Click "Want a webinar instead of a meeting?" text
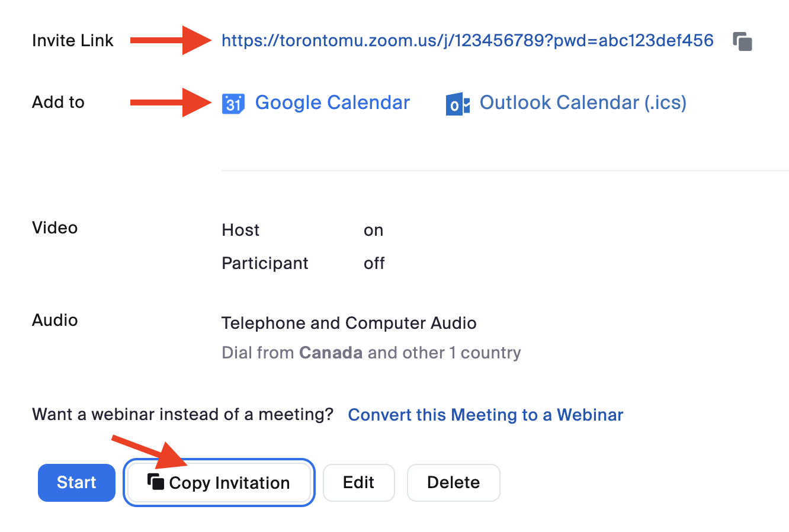Viewport: 789px width, 532px height. (182, 414)
